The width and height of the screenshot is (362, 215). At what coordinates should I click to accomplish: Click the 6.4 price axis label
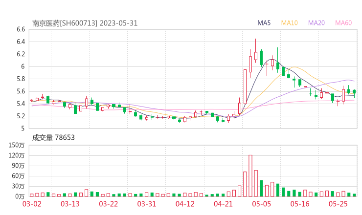tap(21, 42)
